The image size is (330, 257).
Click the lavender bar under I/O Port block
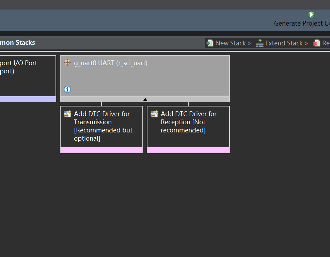coord(28,99)
